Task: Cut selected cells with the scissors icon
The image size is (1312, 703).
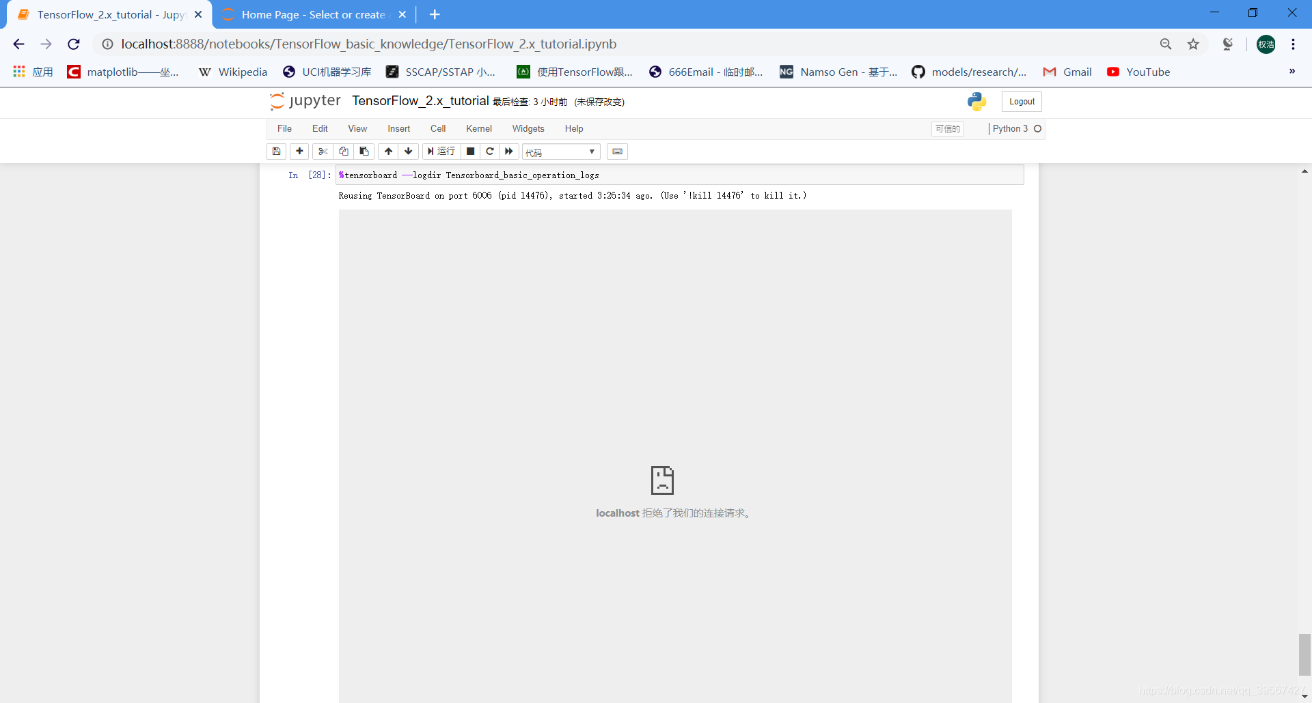Action: pyautogui.click(x=323, y=152)
